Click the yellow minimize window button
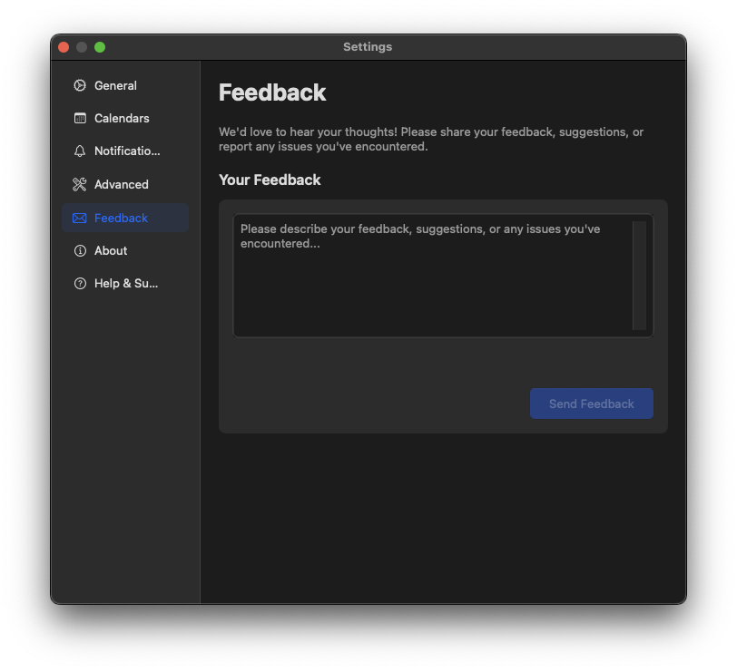 point(82,46)
